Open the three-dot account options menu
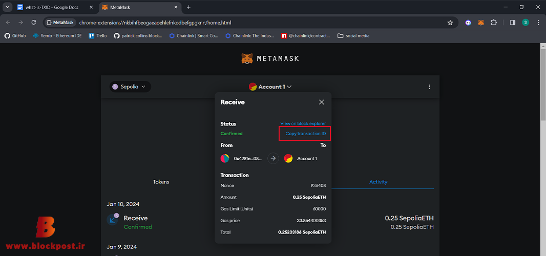Image resolution: width=546 pixels, height=256 pixels. [x=429, y=87]
